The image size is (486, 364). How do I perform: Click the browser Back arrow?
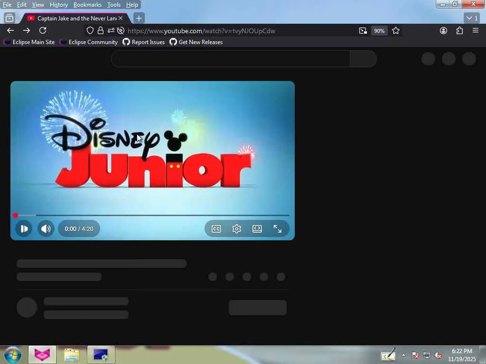click(10, 30)
